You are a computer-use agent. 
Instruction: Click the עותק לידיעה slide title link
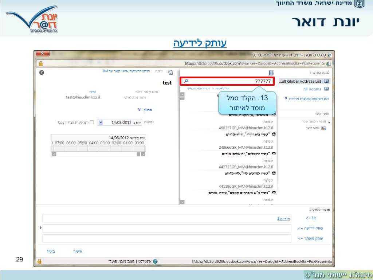[x=200, y=43]
